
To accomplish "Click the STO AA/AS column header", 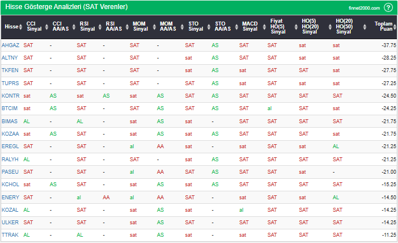I will [x=223, y=26].
